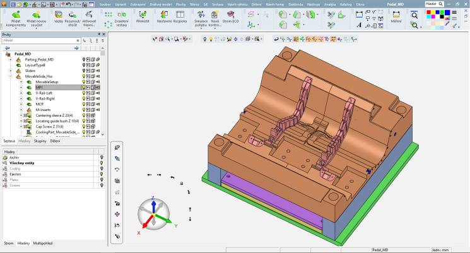Expand the Sliders tree node
The image size is (470, 253).
10,71
